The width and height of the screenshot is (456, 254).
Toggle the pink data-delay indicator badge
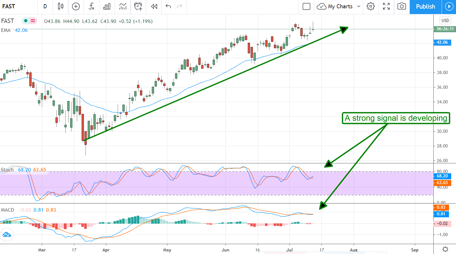click(33, 21)
